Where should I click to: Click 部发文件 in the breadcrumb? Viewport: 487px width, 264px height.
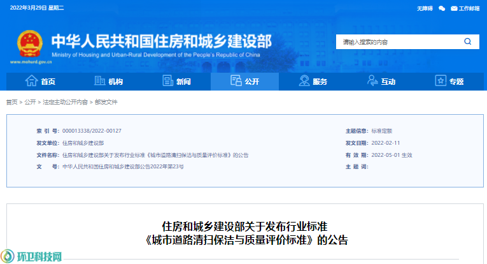click(x=106, y=102)
